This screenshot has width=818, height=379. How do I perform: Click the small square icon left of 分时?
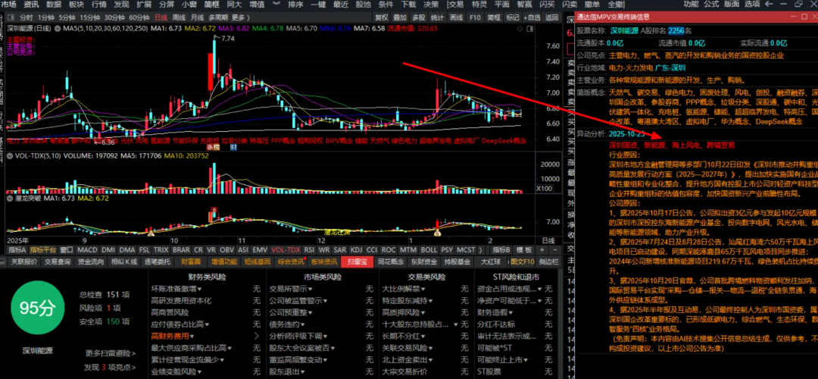(9, 17)
